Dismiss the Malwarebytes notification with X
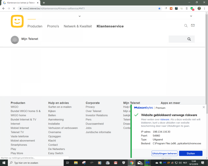 click(x=204, y=107)
